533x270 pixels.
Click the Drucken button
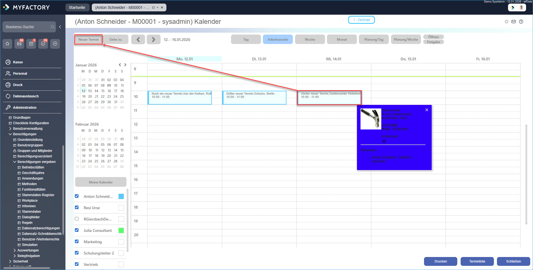pyautogui.click(x=441, y=261)
